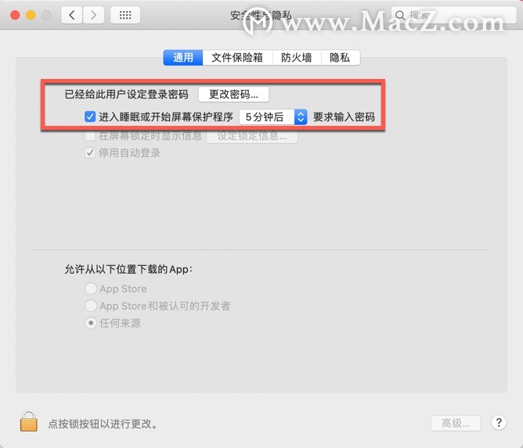
Task: Toggle require password after sleep checkbox
Action: tap(90, 117)
